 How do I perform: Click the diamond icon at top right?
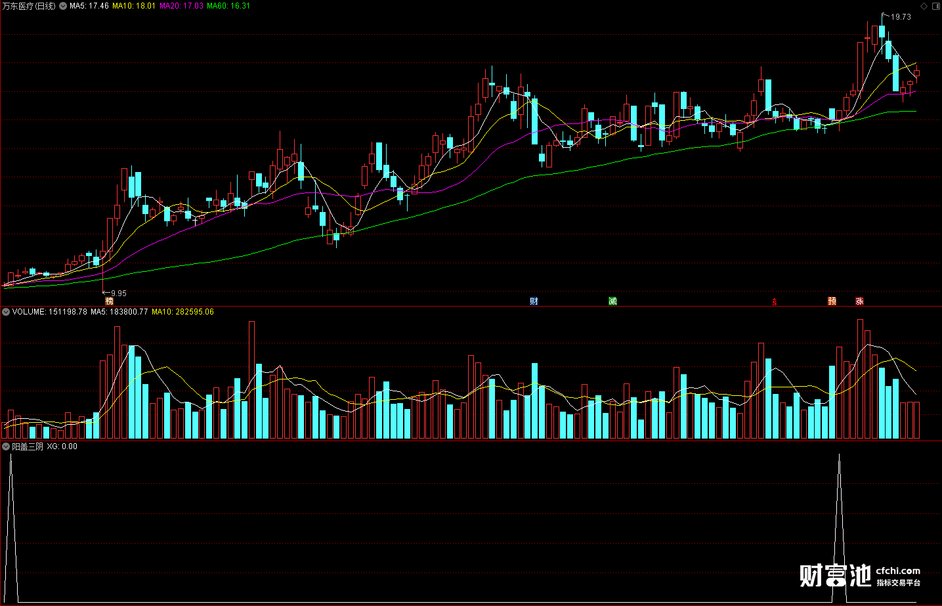click(924, 6)
